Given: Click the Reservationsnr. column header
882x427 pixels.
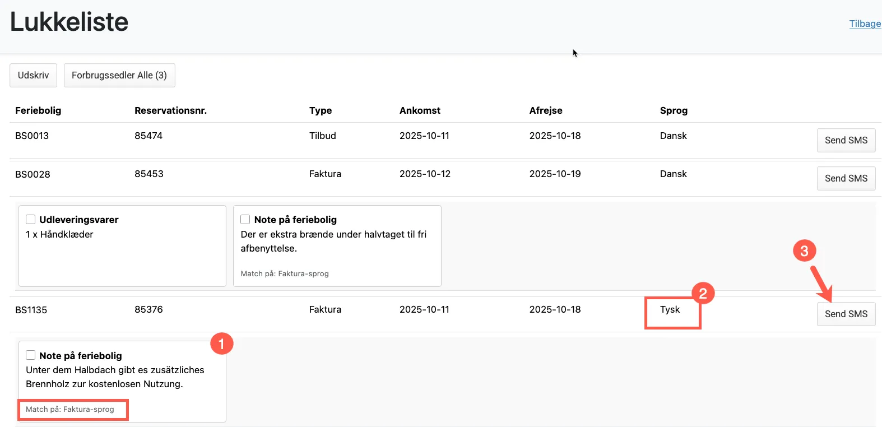Looking at the screenshot, I should coord(170,110).
